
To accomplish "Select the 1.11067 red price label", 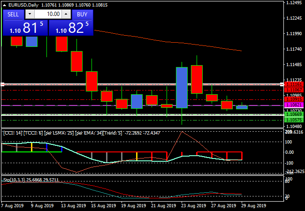I will [294, 90].
